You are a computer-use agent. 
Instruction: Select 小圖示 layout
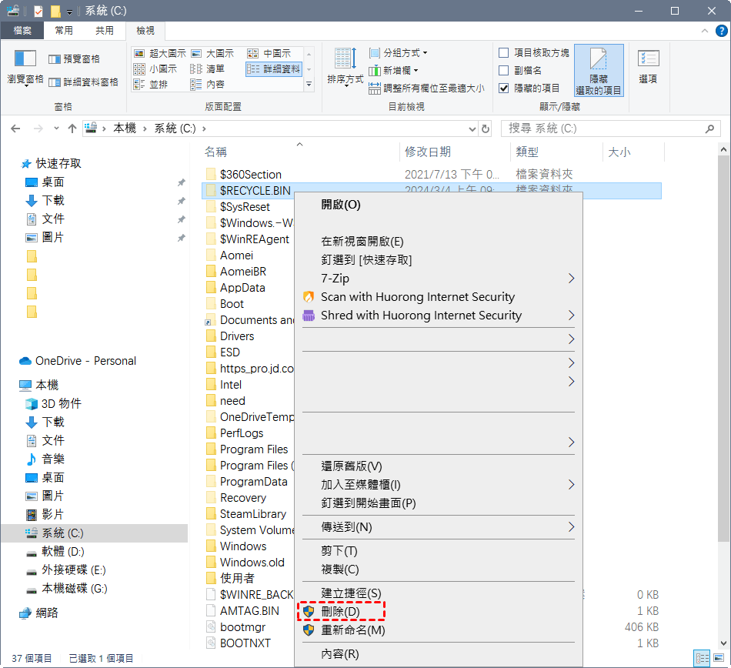tap(155, 69)
